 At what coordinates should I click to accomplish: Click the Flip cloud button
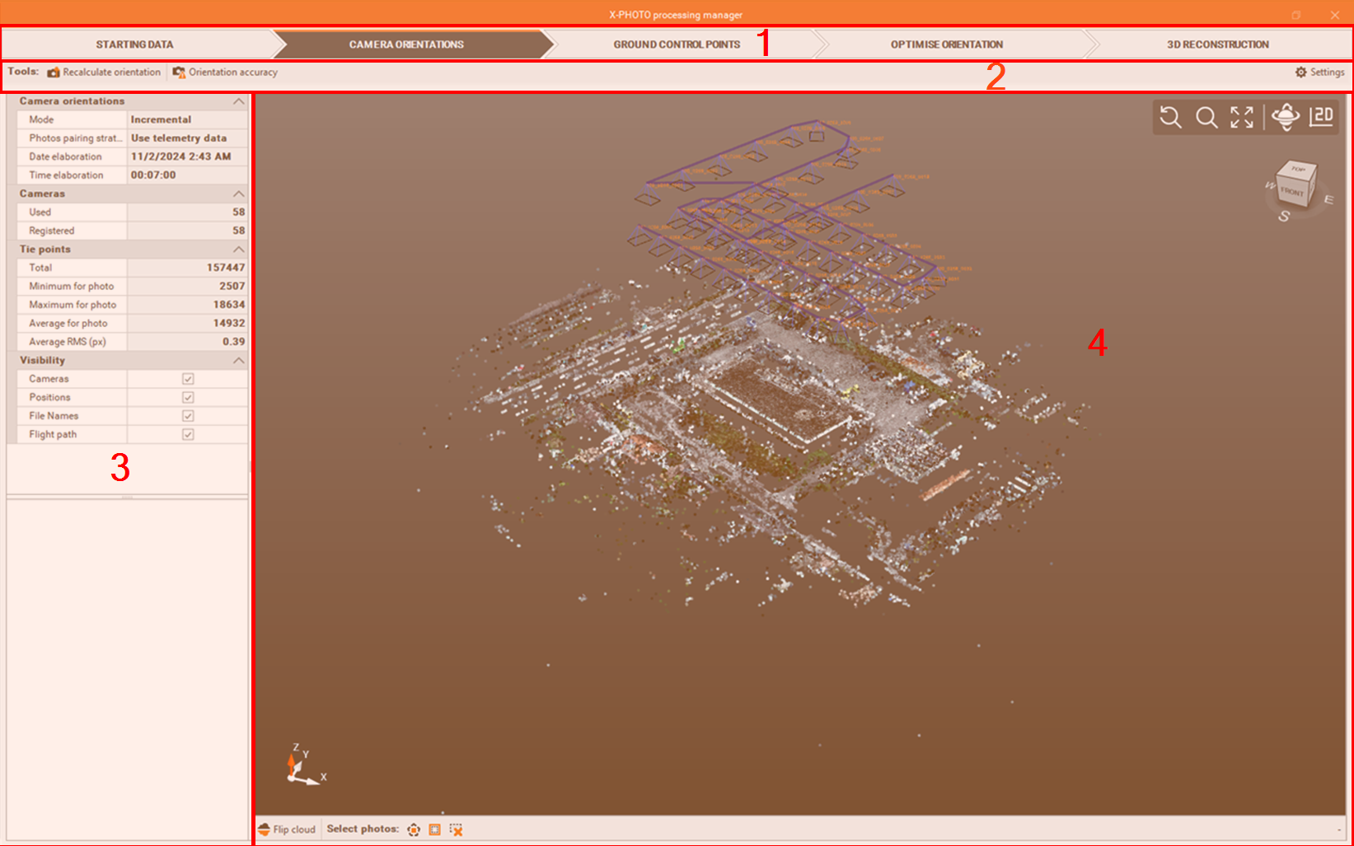[287, 830]
